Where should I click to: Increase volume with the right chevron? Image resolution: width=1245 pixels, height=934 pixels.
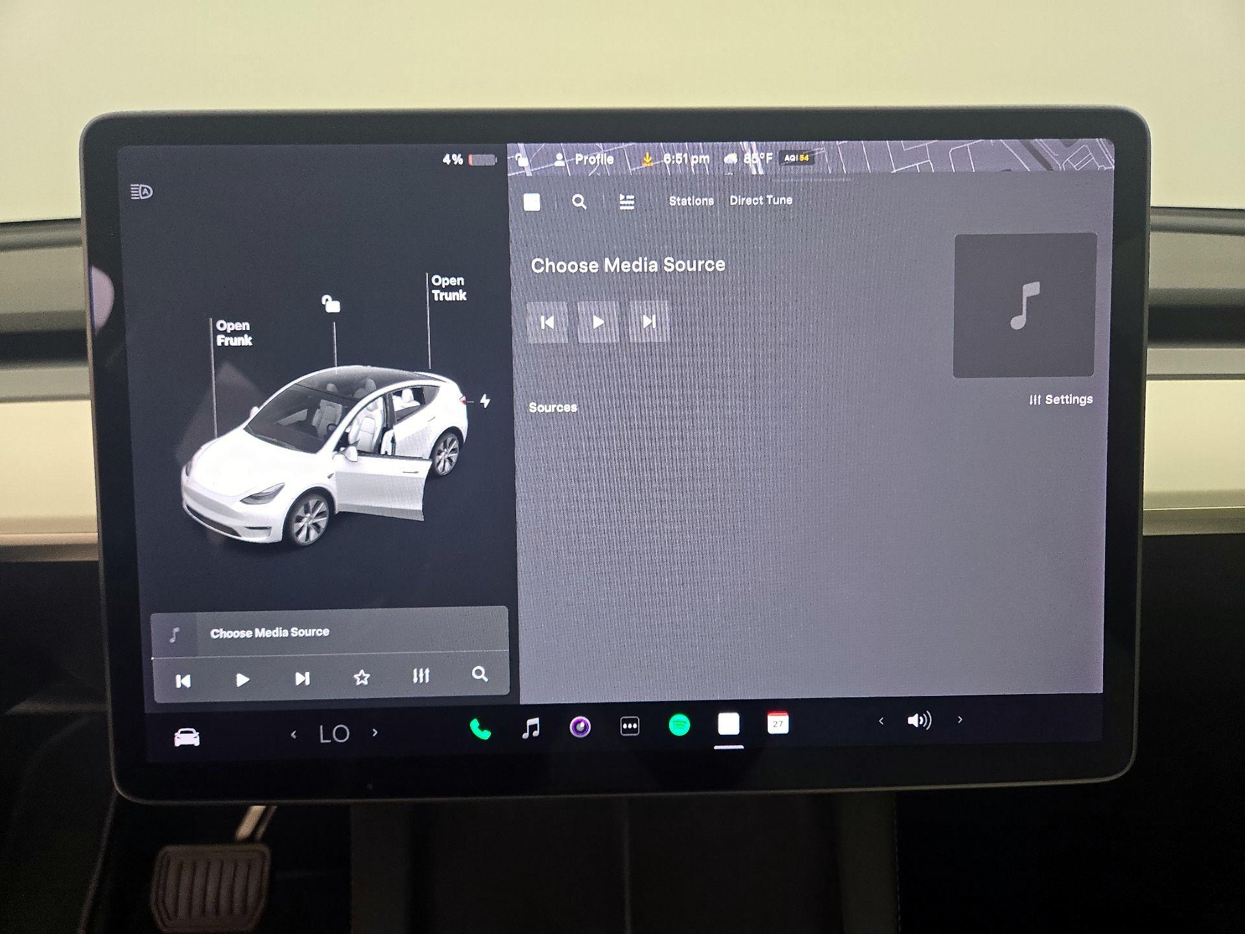coord(960,719)
